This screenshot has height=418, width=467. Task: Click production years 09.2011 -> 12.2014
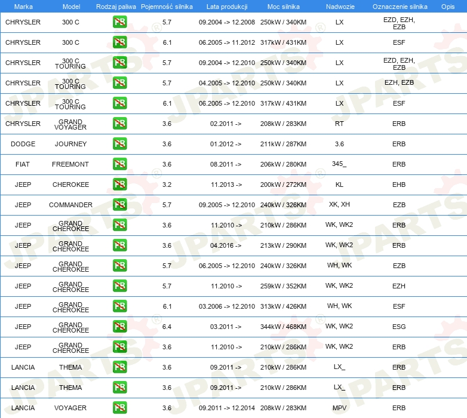click(227, 408)
